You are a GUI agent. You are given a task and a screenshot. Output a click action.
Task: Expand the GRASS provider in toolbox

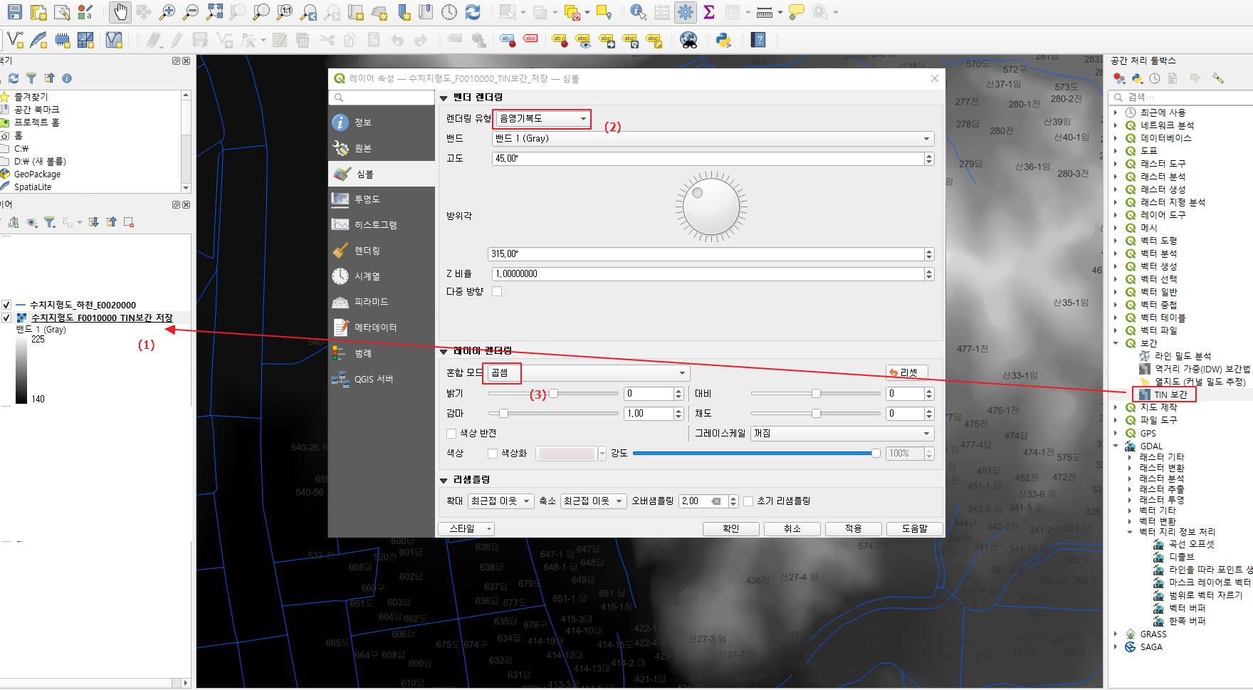(x=1116, y=634)
